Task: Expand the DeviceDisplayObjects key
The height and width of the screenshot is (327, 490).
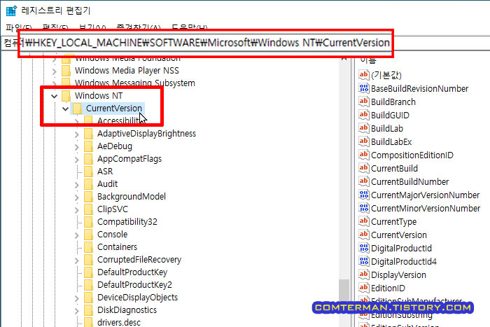Action: (x=77, y=298)
